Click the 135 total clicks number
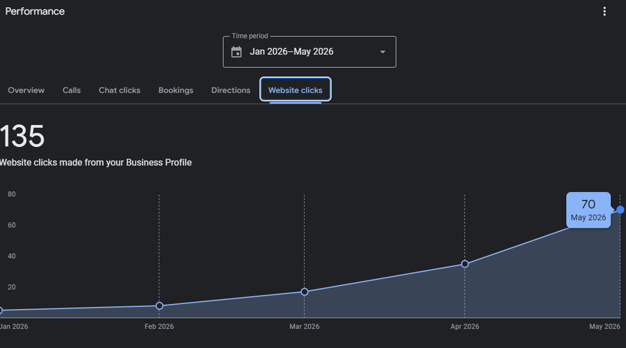Image resolution: width=626 pixels, height=348 pixels. [23, 136]
